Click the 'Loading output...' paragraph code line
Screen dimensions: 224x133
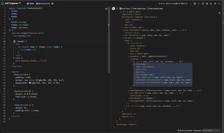[x=31, y=61]
